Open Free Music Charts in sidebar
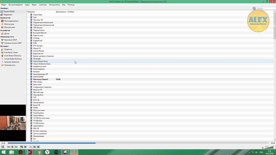This screenshot has height=155, width=276. tap(11, 53)
